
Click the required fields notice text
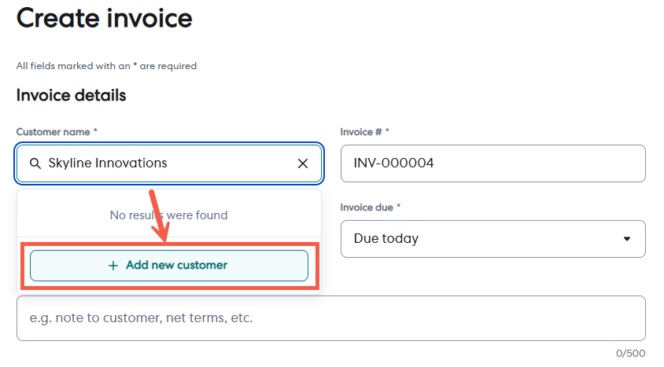pos(106,66)
